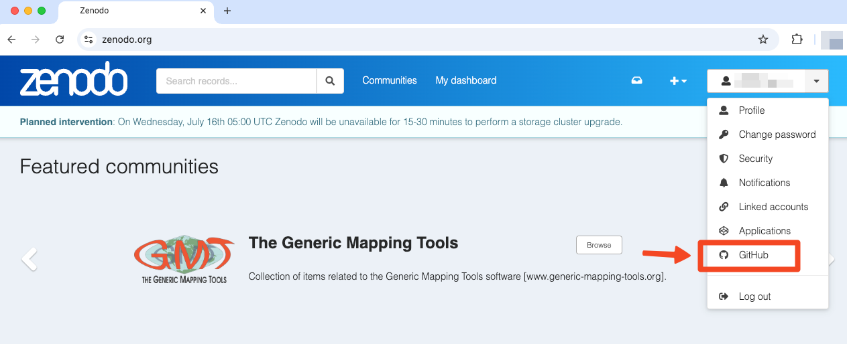Select Linked accounts menu entry
The height and width of the screenshot is (344, 847).
pyautogui.click(x=773, y=207)
